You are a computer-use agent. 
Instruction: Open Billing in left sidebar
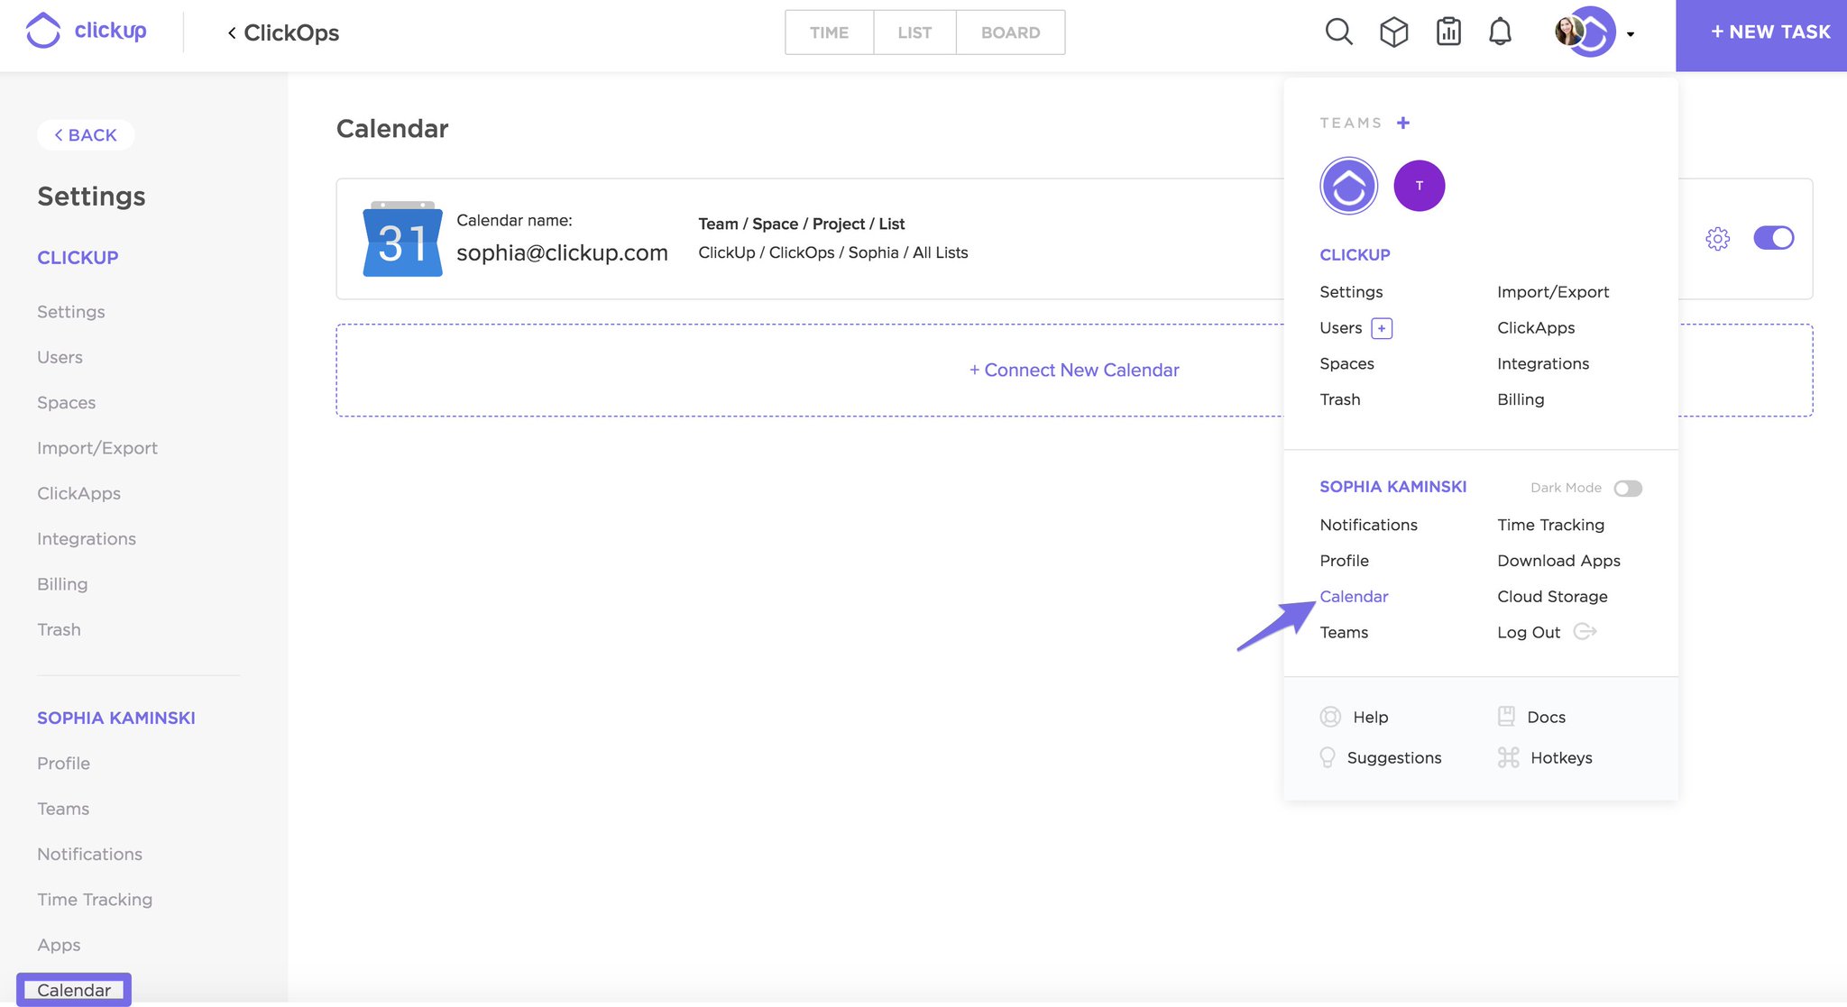[x=62, y=584]
